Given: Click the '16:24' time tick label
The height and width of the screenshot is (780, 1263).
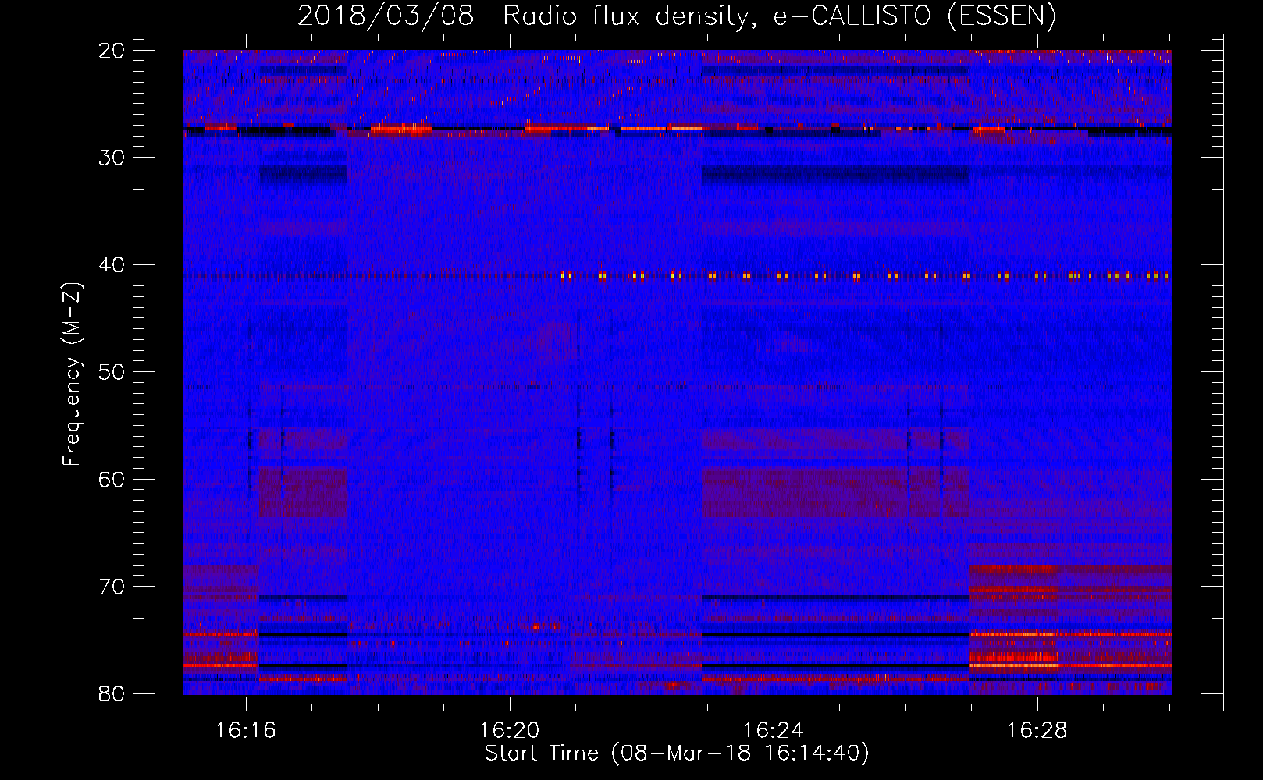Looking at the screenshot, I should tap(773, 731).
